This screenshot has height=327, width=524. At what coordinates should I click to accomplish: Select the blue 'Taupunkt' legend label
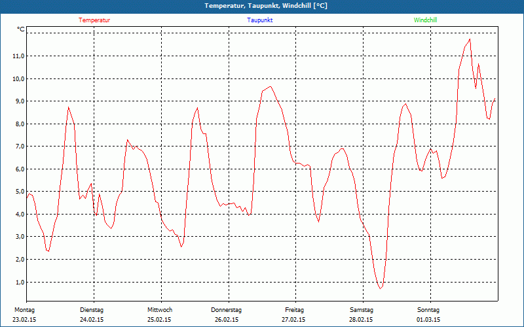pyautogui.click(x=259, y=20)
